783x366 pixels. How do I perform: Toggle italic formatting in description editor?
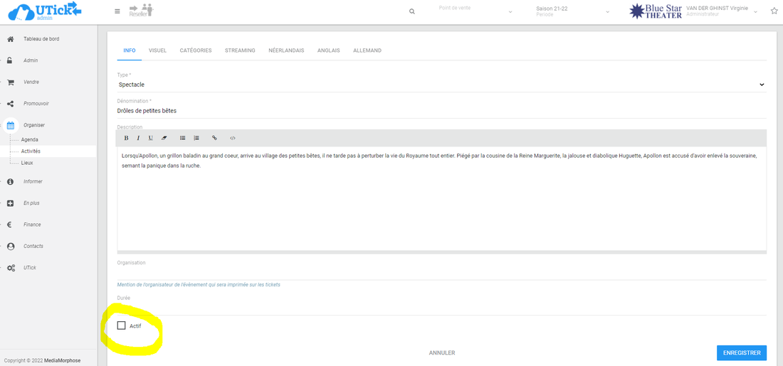point(138,138)
